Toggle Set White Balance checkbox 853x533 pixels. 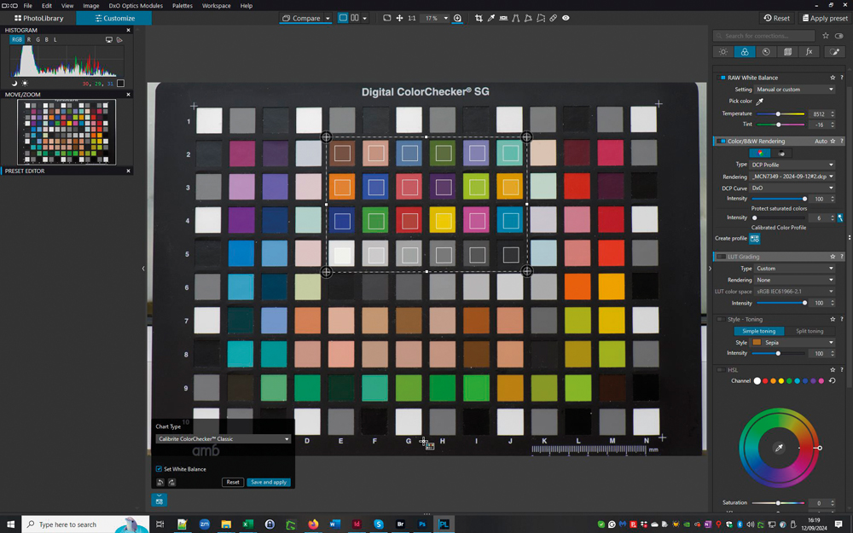(159, 469)
